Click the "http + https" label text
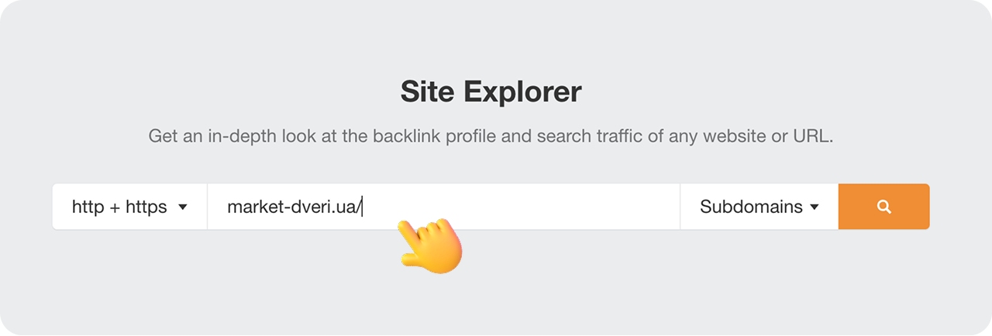992x336 pixels. point(119,207)
